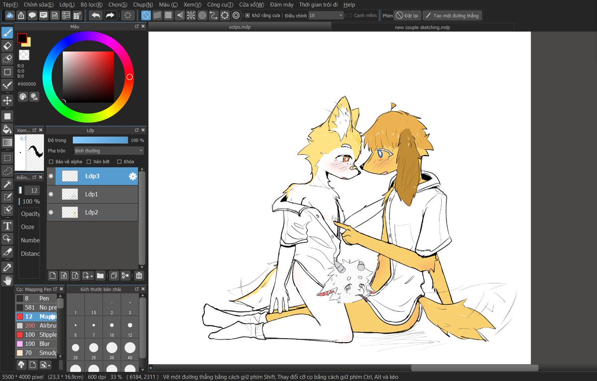Select the Lớp1 layer thumbnail
The width and height of the screenshot is (597, 381).
(70, 194)
